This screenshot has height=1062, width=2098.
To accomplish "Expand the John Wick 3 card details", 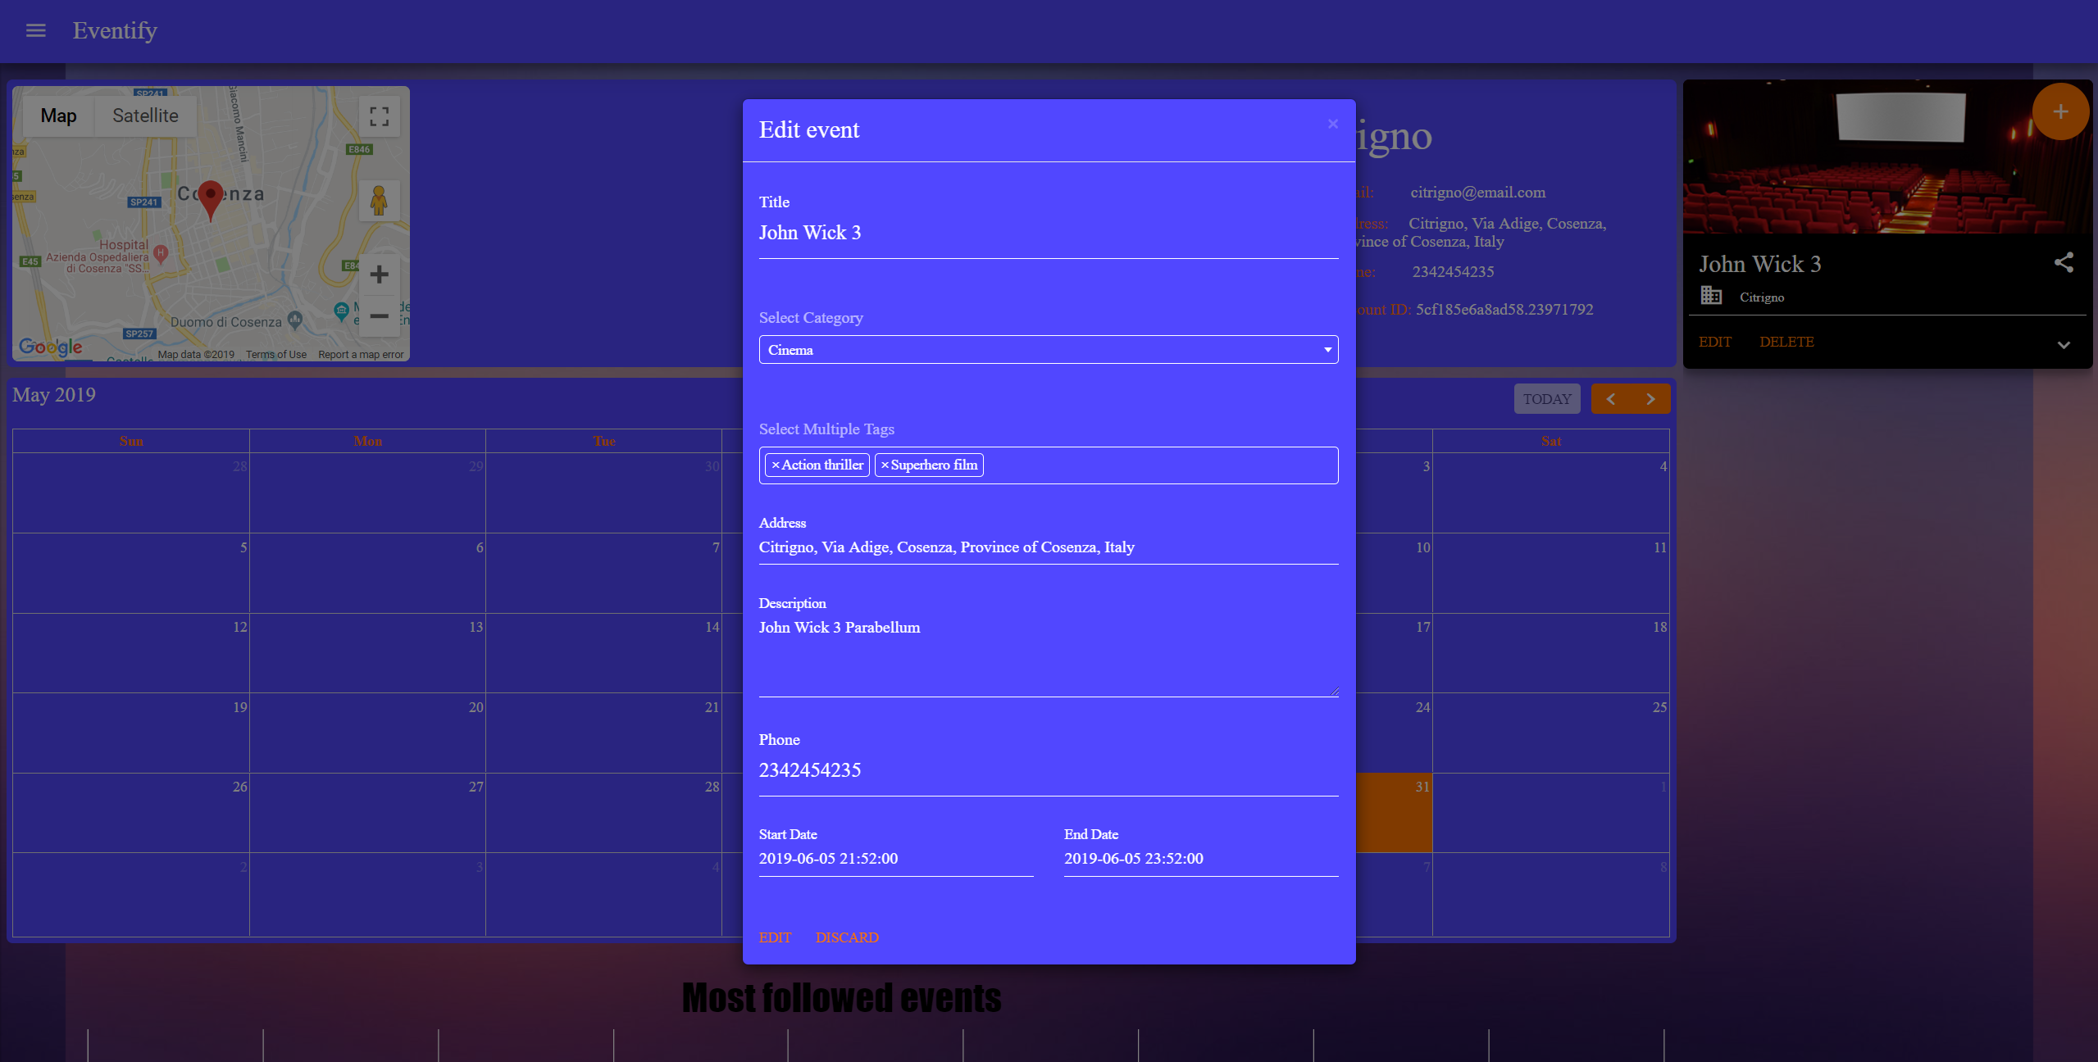I will [2064, 345].
